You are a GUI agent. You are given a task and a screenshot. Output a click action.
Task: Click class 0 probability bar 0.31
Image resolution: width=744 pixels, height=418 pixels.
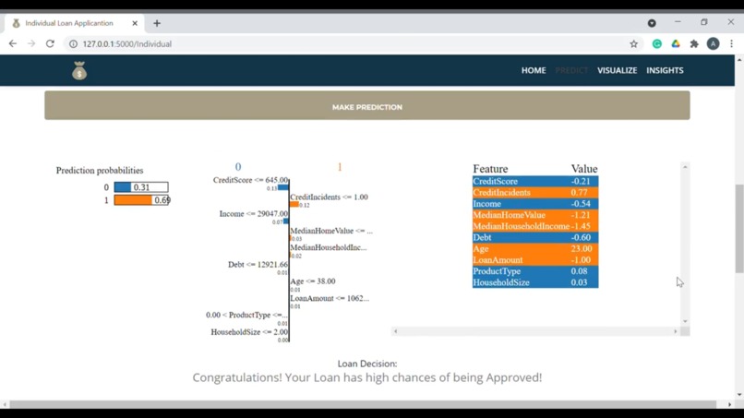tap(141, 187)
